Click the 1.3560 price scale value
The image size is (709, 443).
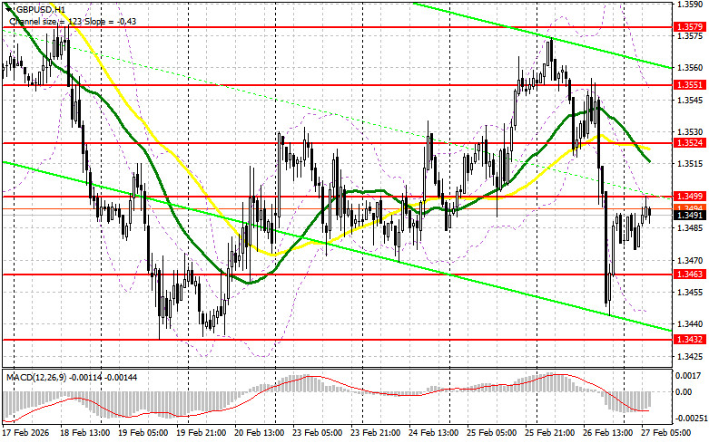coord(689,68)
